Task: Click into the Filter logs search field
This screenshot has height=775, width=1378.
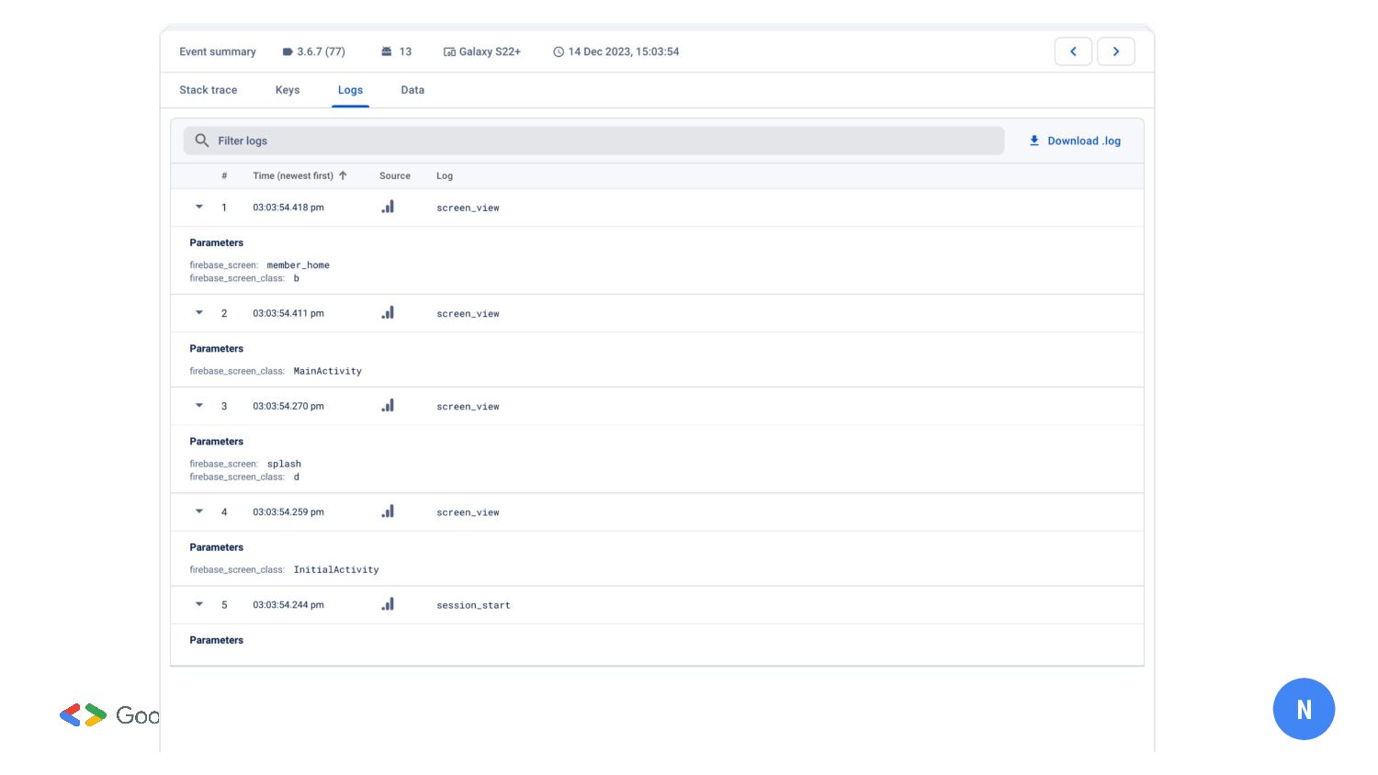Action: pyautogui.click(x=593, y=140)
